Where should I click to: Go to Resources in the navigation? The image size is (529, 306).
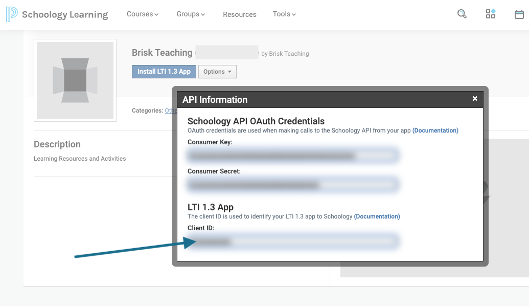[x=240, y=14]
